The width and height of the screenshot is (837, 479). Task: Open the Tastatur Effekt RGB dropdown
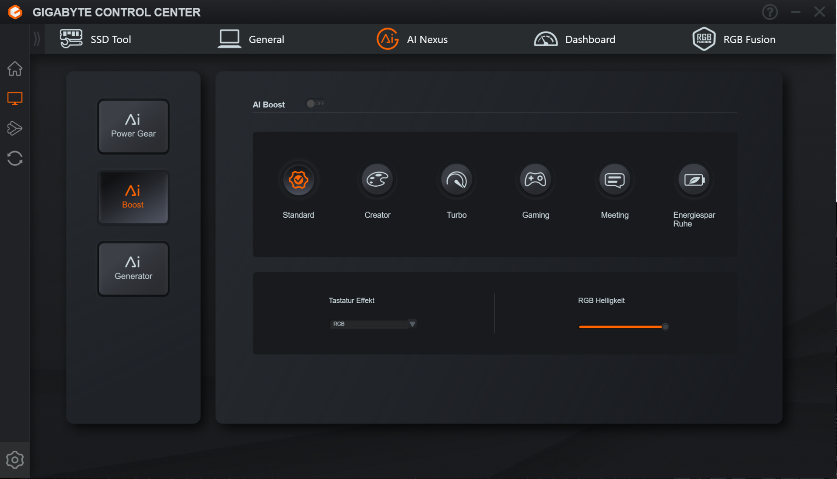point(373,324)
